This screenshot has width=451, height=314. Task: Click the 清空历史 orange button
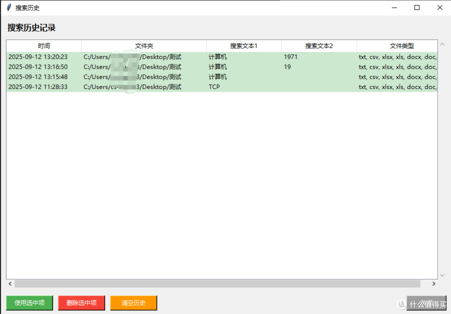pos(134,303)
